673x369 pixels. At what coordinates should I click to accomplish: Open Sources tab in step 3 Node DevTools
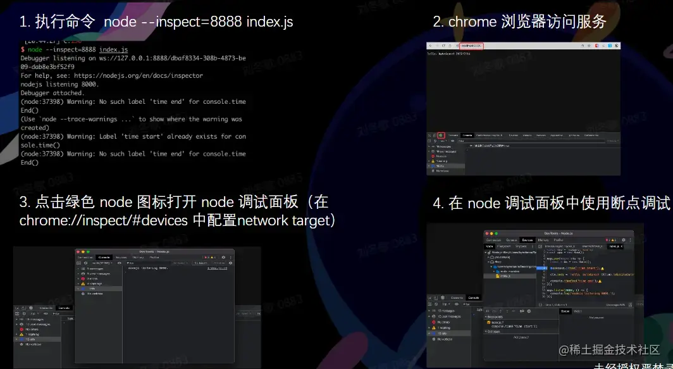click(x=121, y=258)
